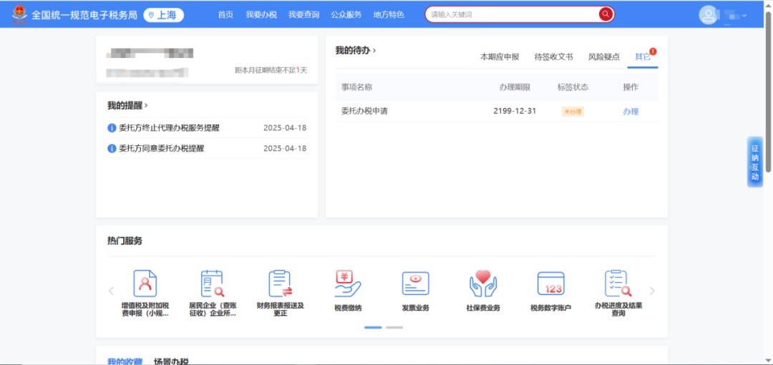Open the 发票业务 icon
The image size is (773, 365).
pyautogui.click(x=415, y=284)
